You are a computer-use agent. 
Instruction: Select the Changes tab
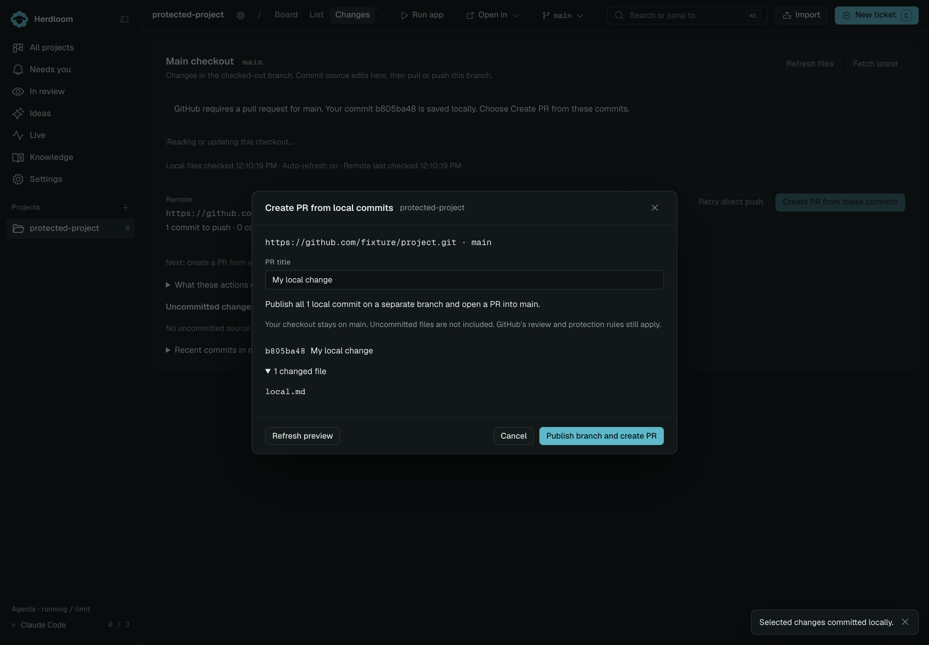(x=353, y=15)
